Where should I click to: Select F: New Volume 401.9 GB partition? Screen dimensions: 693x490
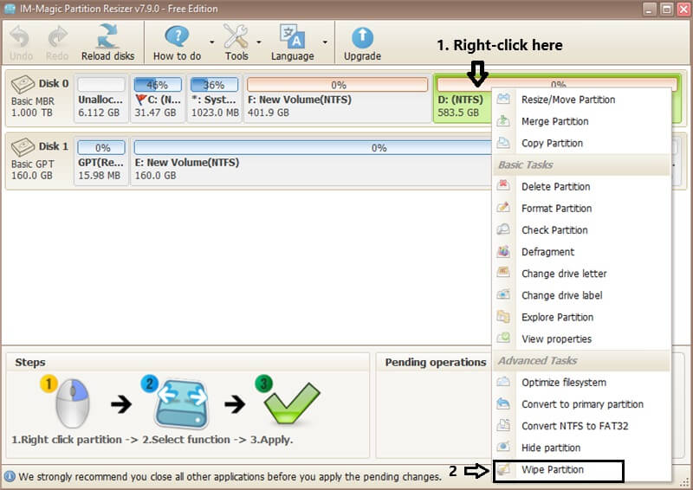(x=337, y=99)
